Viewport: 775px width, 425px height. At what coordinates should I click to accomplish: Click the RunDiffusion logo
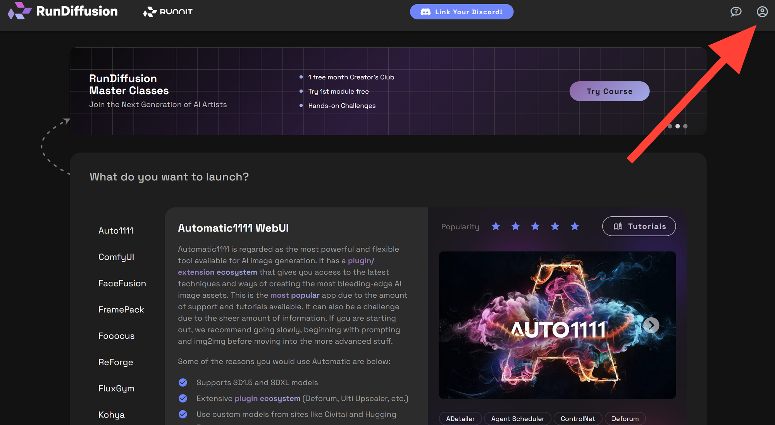(63, 11)
